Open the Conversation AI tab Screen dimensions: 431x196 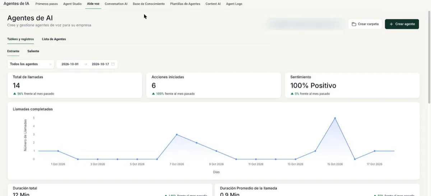(x=116, y=4)
